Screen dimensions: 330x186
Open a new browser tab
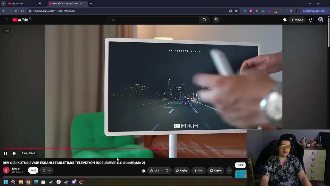pyautogui.click(x=91, y=4)
